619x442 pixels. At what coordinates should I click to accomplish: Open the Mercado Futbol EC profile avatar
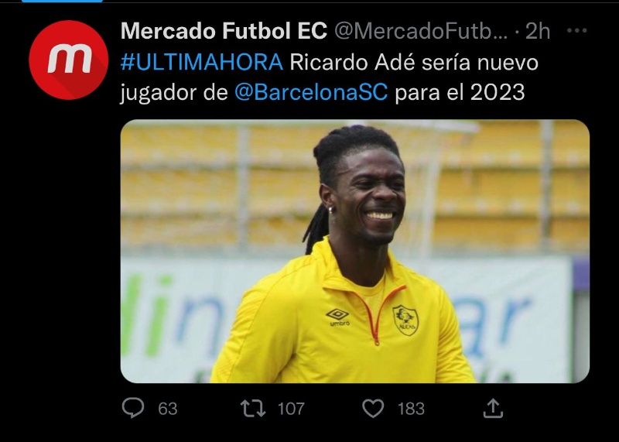coord(68,60)
